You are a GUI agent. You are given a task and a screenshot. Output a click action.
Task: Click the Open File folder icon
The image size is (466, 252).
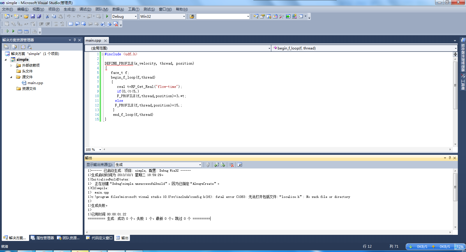point(26,17)
